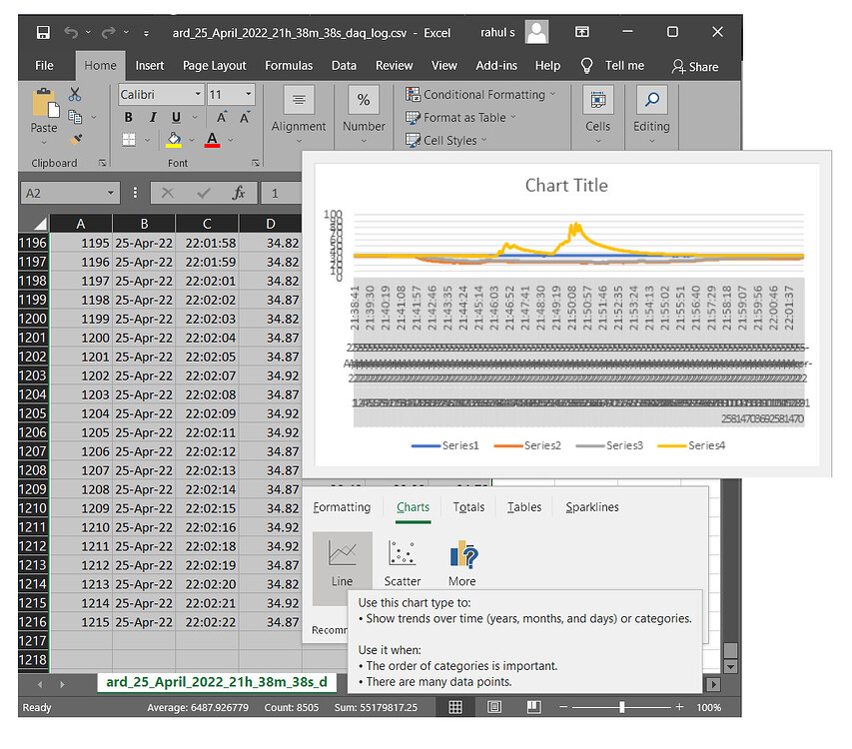Apply the Percent number style
The width and height of the screenshot is (852, 749).
click(x=363, y=98)
